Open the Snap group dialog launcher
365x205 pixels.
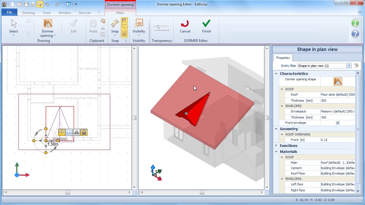(126, 41)
